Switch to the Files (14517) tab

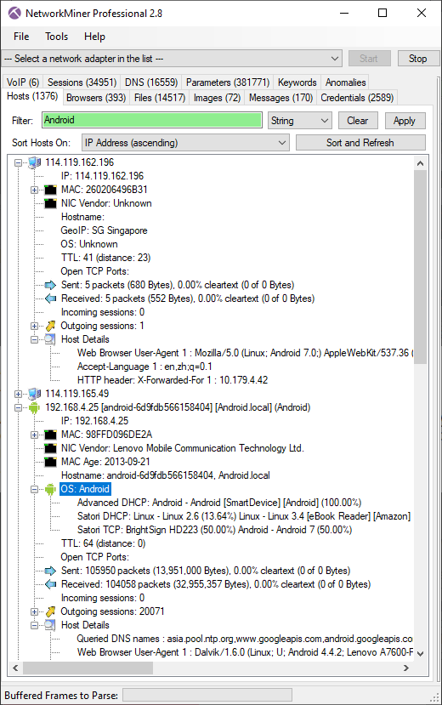pos(160,98)
